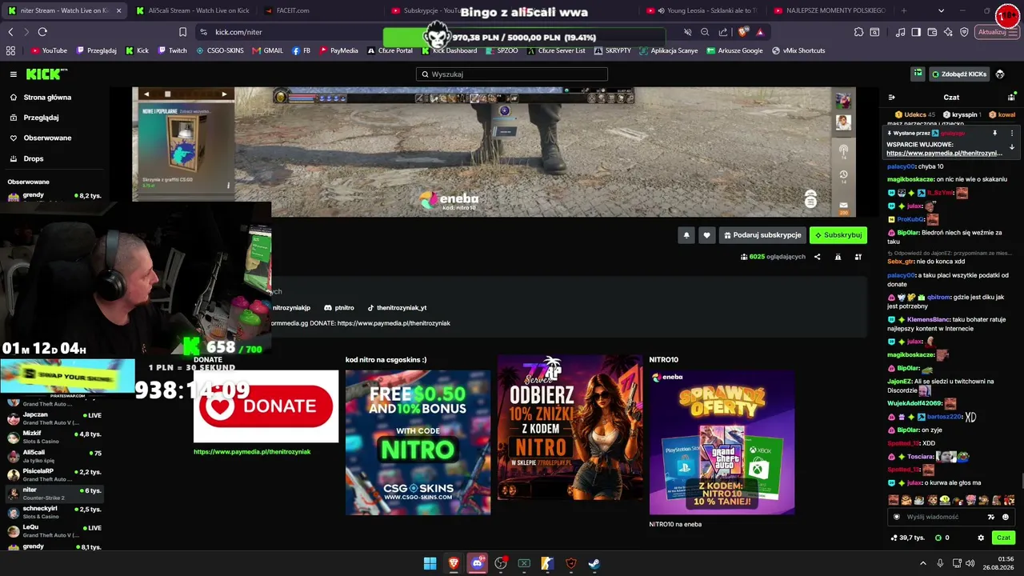
Task: Open Obserwowane in the sidebar
Action: coord(47,138)
